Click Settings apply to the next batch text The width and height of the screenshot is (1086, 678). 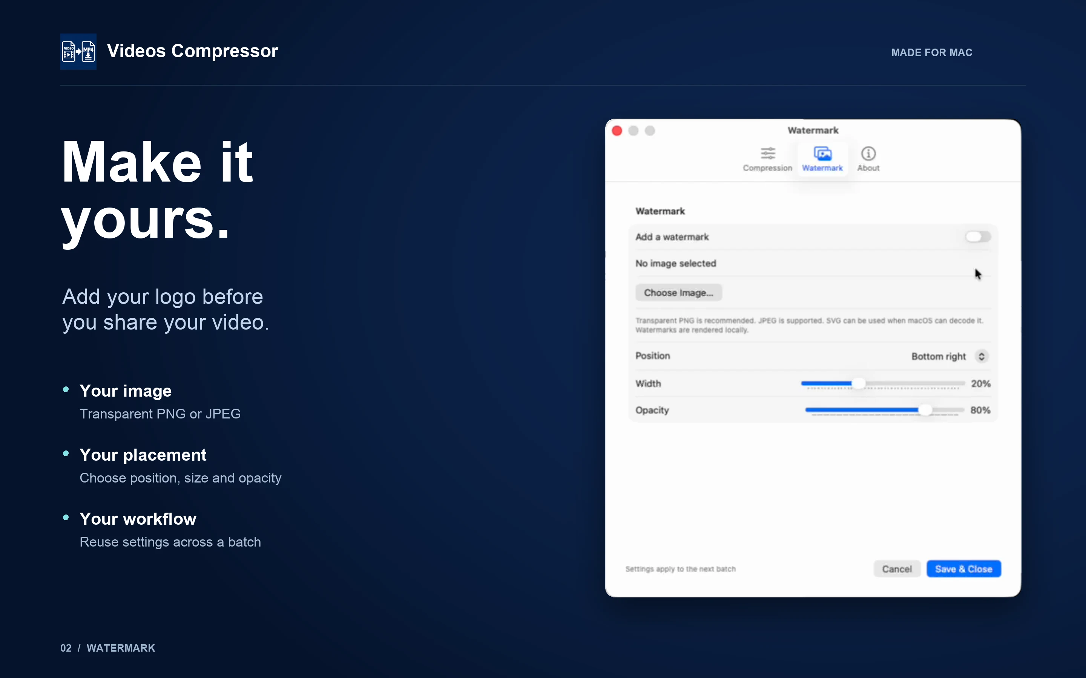point(680,569)
